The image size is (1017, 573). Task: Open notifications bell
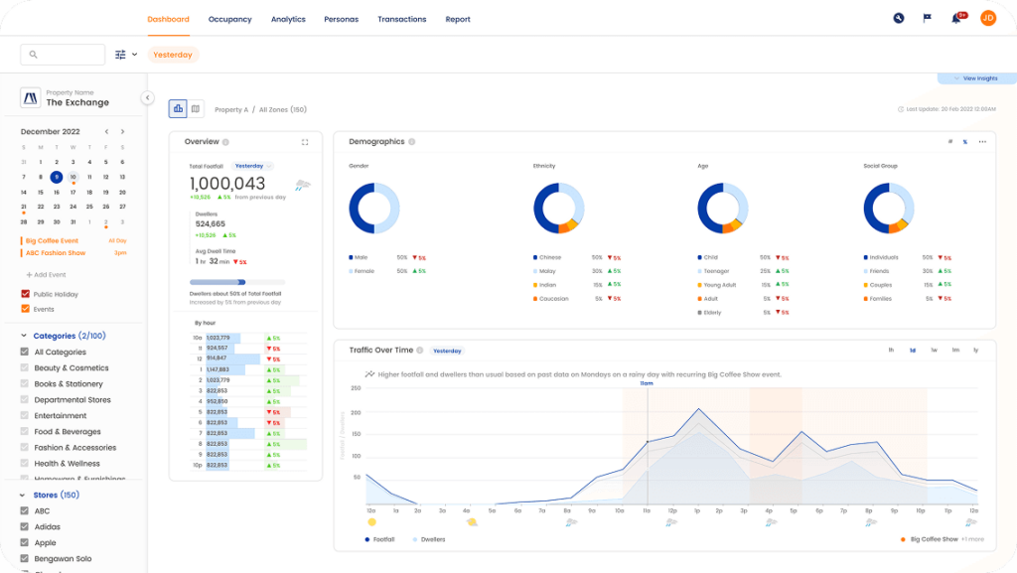click(956, 18)
